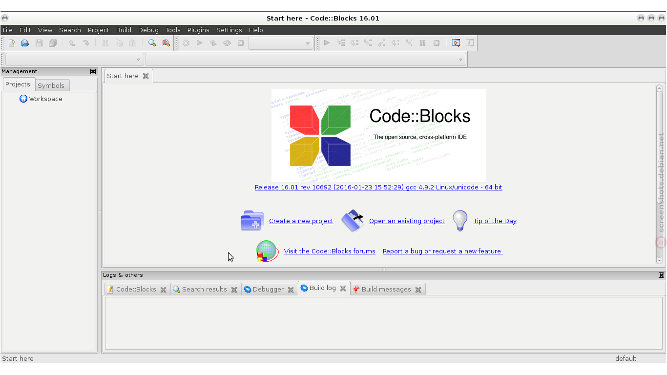The width and height of the screenshot is (667, 375).
Task: Open the Debugging windows icon
Action: pos(456,43)
